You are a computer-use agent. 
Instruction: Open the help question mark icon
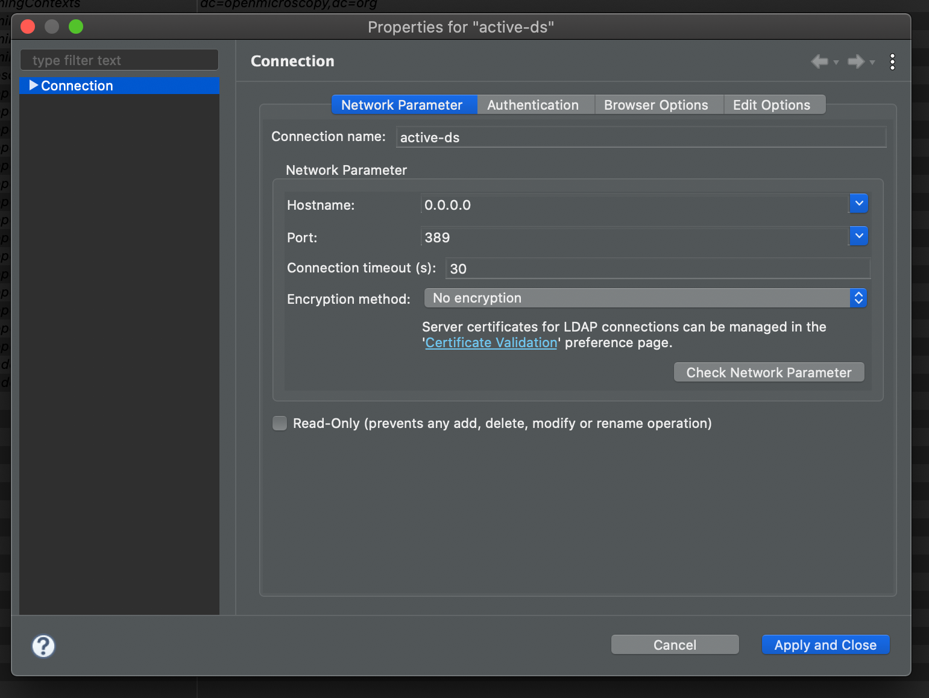(x=43, y=646)
